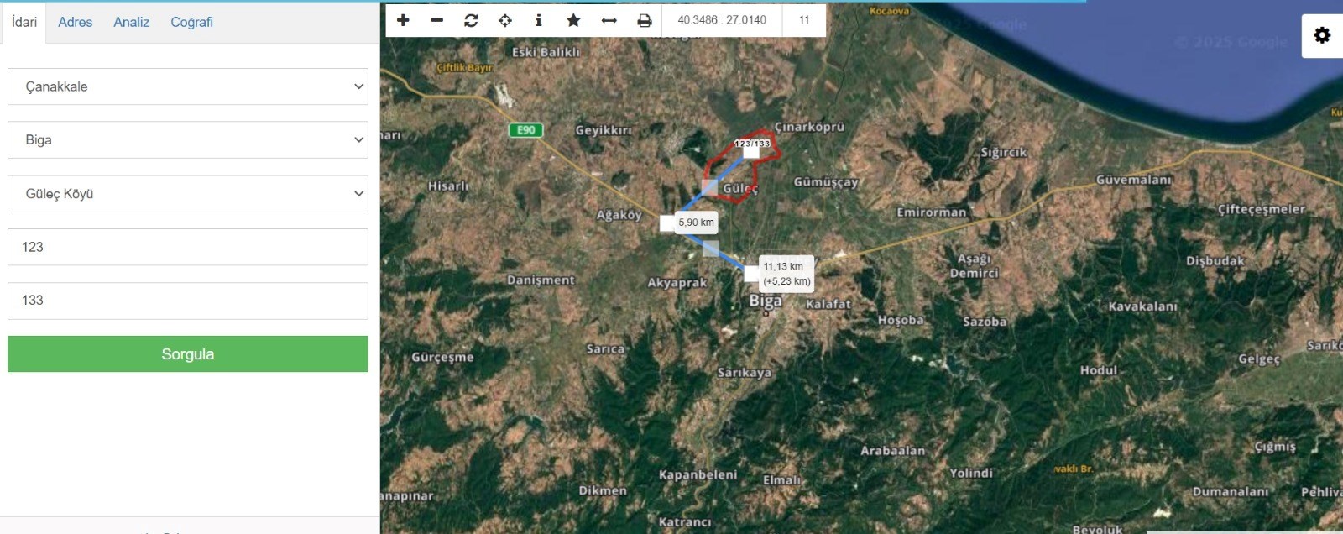Open the Analiz tab

pyautogui.click(x=131, y=22)
